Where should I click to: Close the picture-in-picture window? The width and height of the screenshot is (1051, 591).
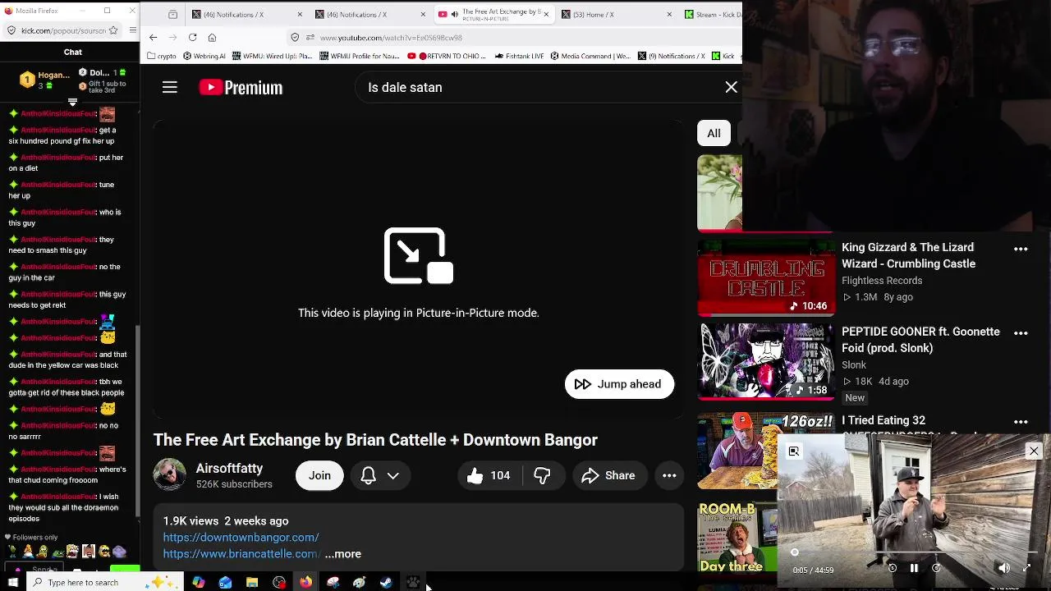1034,451
